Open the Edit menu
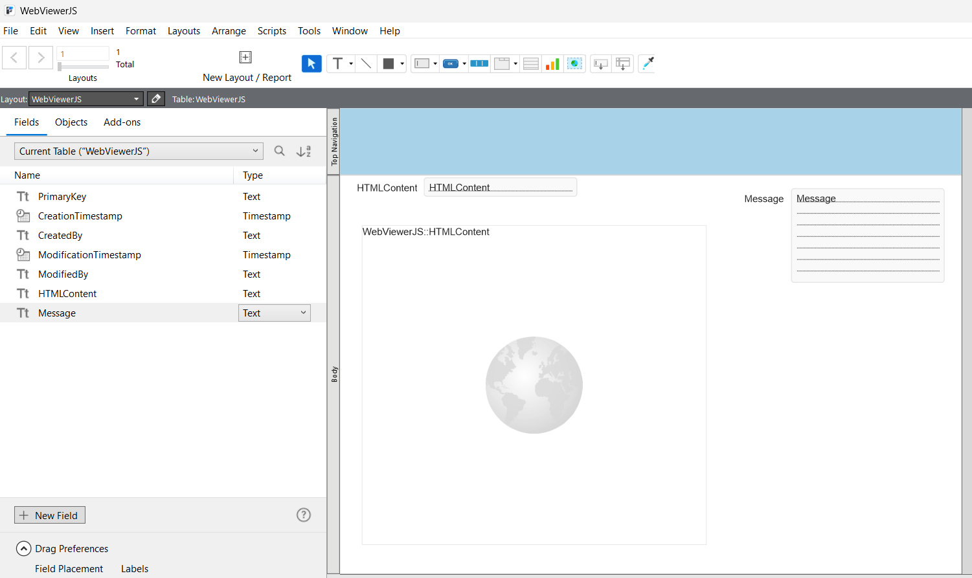 pyautogui.click(x=38, y=31)
